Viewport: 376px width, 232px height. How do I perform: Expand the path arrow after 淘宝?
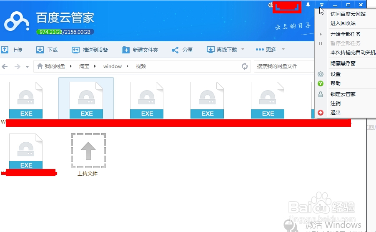tap(95, 66)
